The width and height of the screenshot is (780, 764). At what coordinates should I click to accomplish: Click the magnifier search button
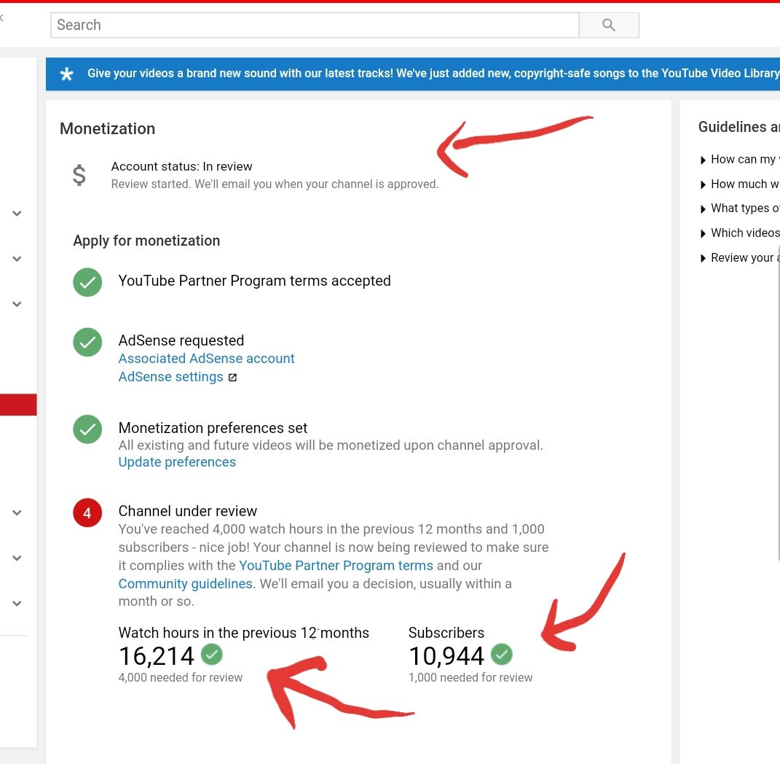pyautogui.click(x=609, y=25)
